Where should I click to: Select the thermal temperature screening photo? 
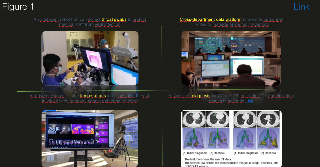pyautogui.click(x=90, y=138)
